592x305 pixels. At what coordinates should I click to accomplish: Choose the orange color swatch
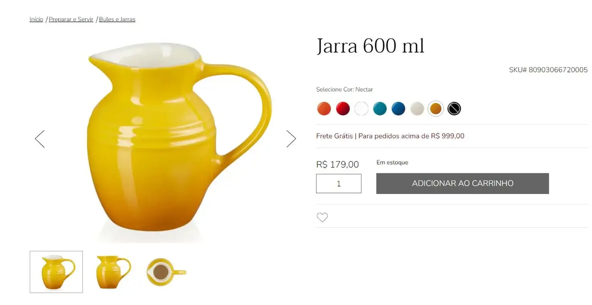[x=324, y=108]
